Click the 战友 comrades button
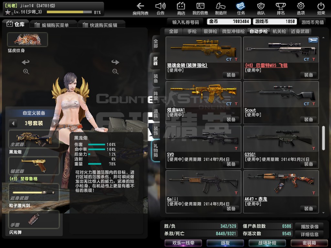The height and width of the screenshot is (248, 331). 225,243
